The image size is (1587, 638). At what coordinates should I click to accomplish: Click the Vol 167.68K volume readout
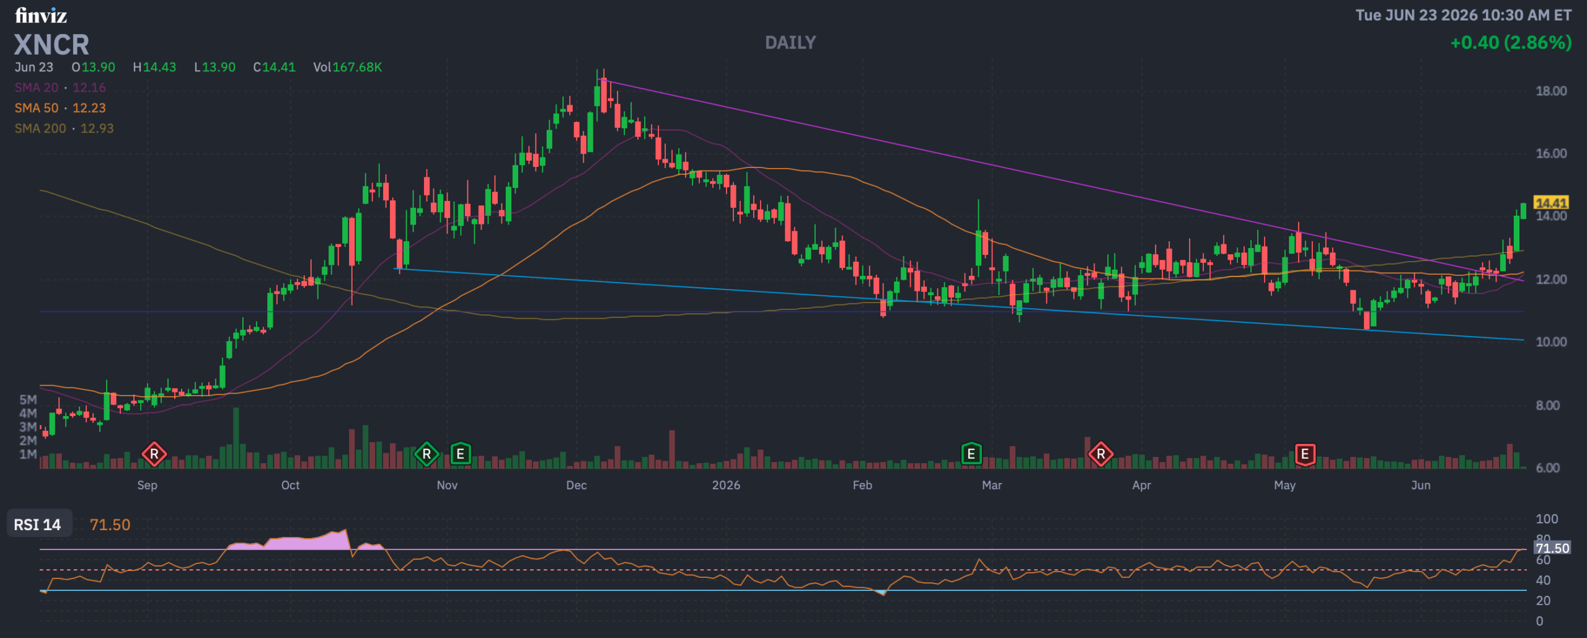pos(347,67)
